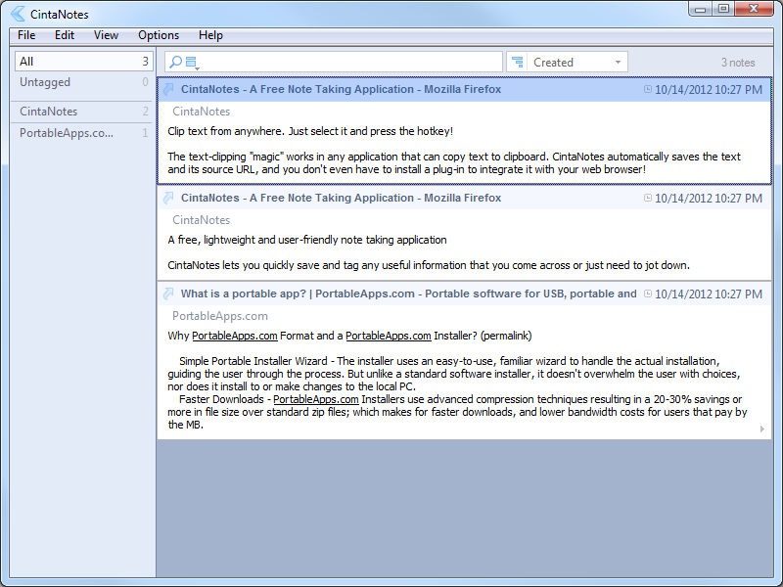Select the CintaNotes tag in sidebar
Image resolution: width=783 pixels, height=587 pixels.
click(83, 112)
